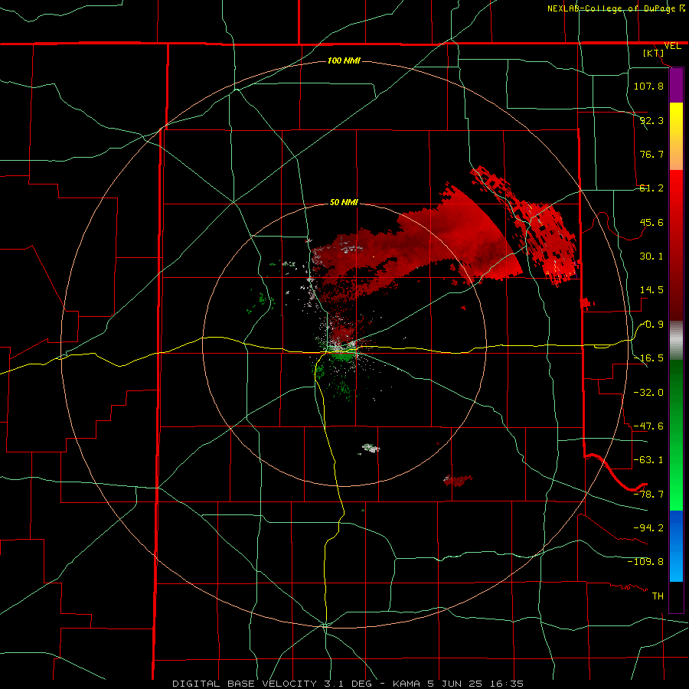689x689 pixels.
Task: Pick the gray band of the velocity scale
Action: [676, 340]
